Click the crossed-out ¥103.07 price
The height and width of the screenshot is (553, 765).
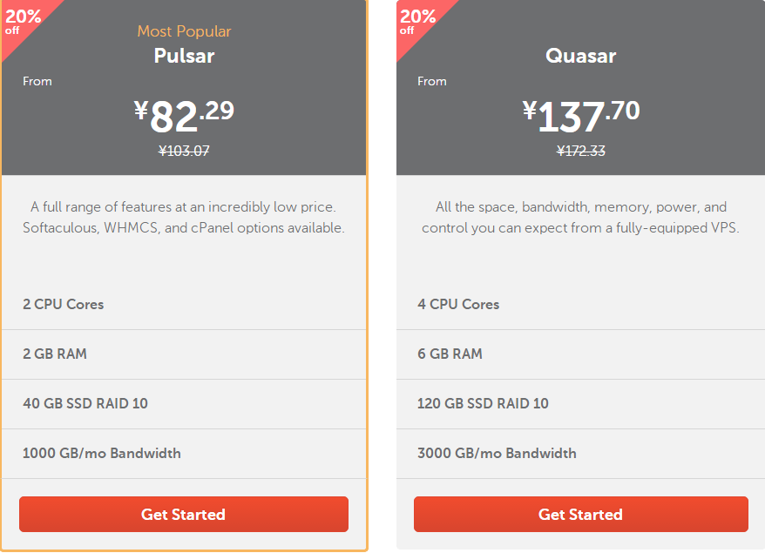[x=183, y=150]
